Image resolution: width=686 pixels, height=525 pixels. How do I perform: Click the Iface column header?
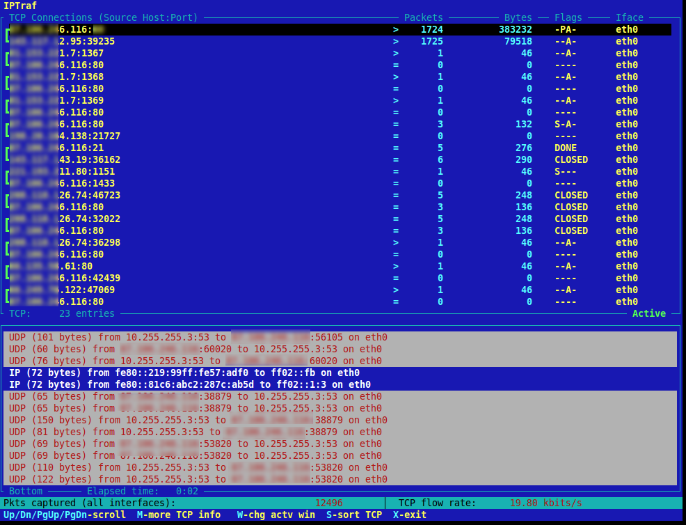630,17
